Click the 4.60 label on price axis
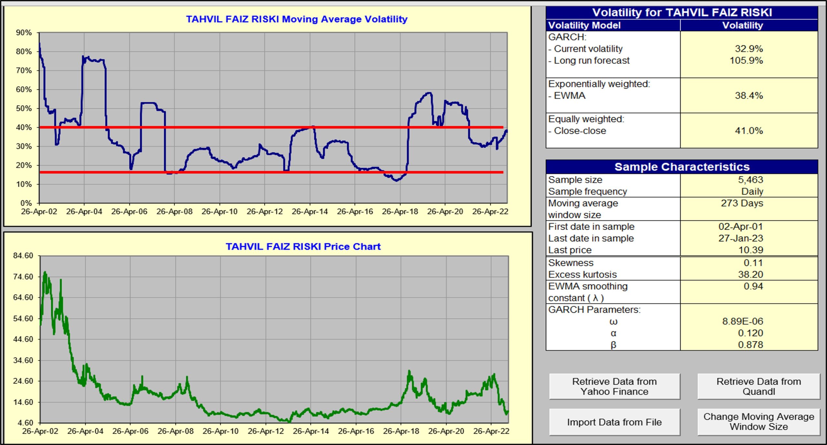This screenshot has height=445, width=827. 25,423
